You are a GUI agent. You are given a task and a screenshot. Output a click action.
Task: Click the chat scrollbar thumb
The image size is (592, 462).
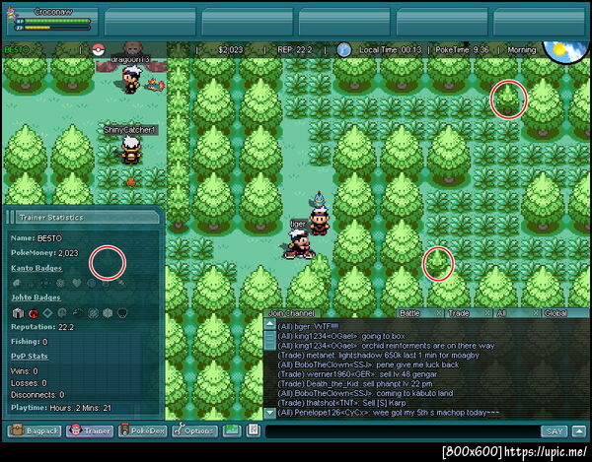coord(270,340)
